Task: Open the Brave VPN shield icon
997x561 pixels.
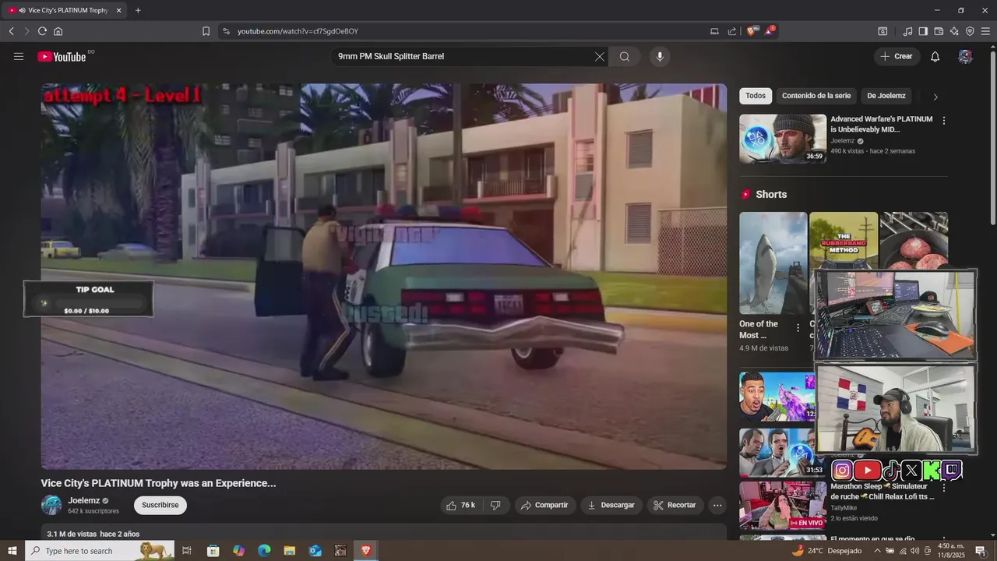Action: click(970, 31)
